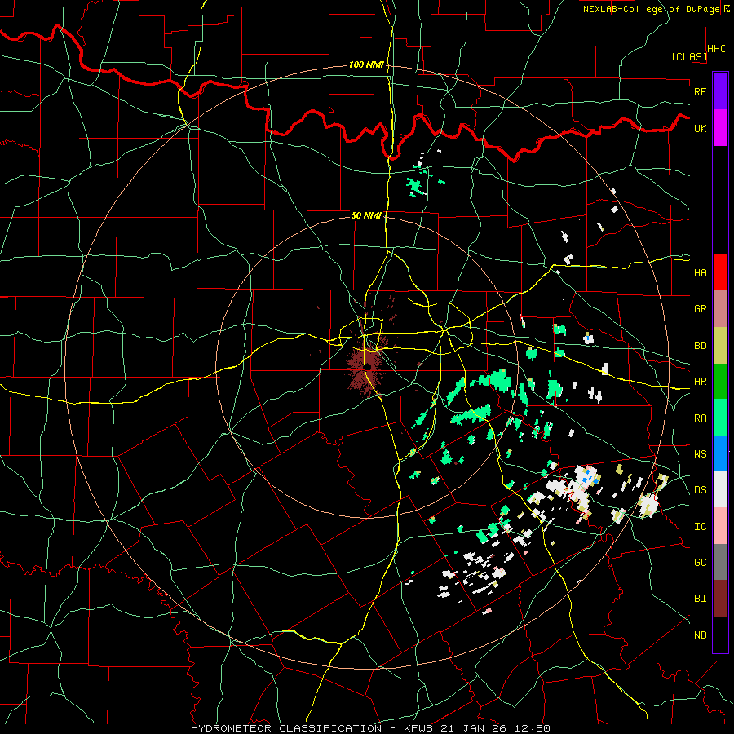734x734 pixels.
Task: Click the RA light green legend block
Action: (720, 418)
